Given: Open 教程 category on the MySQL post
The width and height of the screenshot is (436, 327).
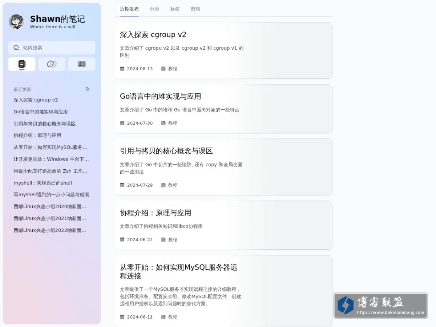Looking at the screenshot, I should pyautogui.click(x=173, y=317).
